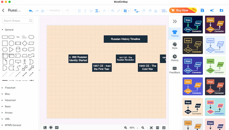Click the fill color bucket icon

(112, 11)
